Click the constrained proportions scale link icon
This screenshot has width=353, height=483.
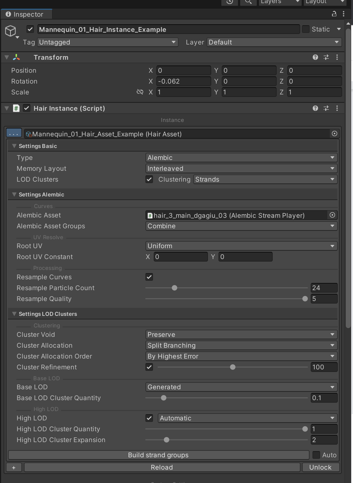140,92
